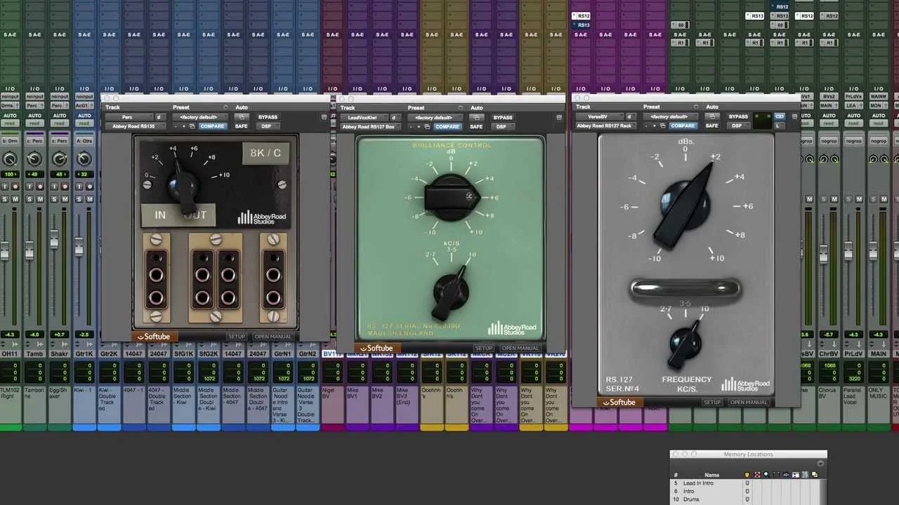Click the 'd' insert position icon on RS127 Box header
The image size is (899, 505).
pyautogui.click(x=395, y=117)
